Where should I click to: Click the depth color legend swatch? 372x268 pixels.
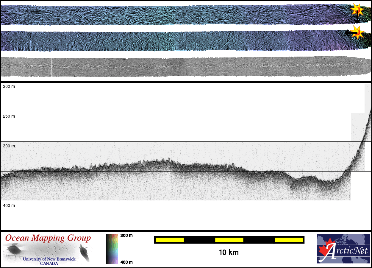(112, 249)
